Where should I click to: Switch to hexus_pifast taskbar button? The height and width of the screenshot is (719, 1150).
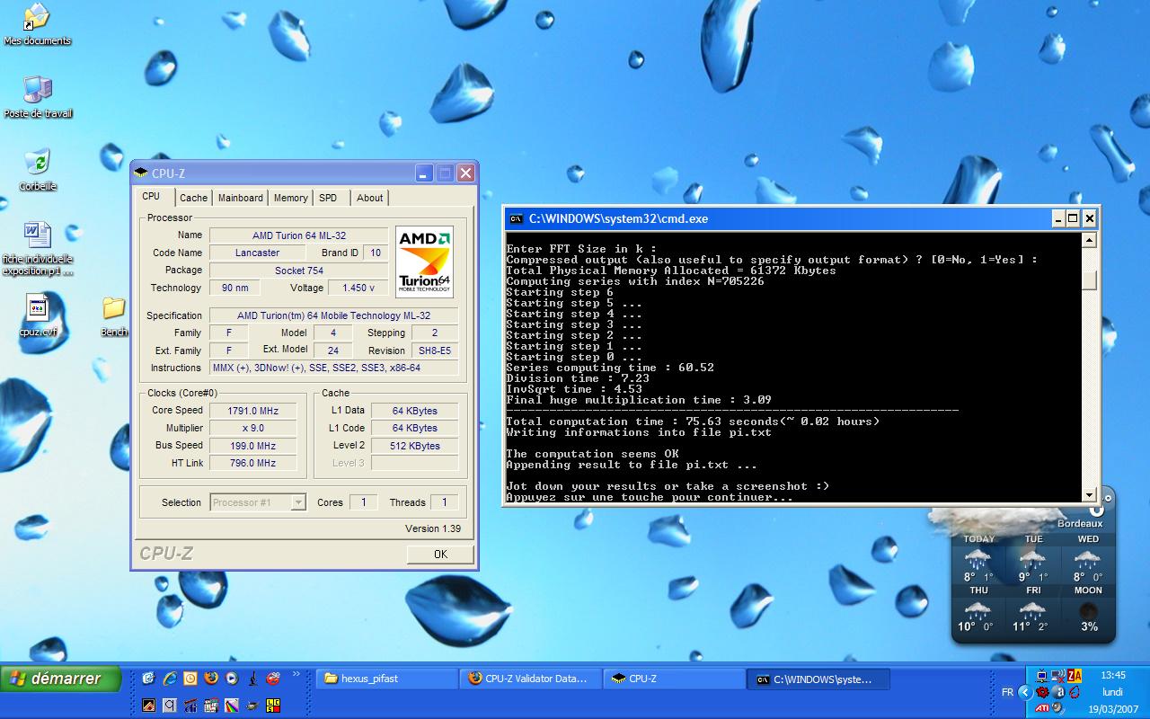386,679
